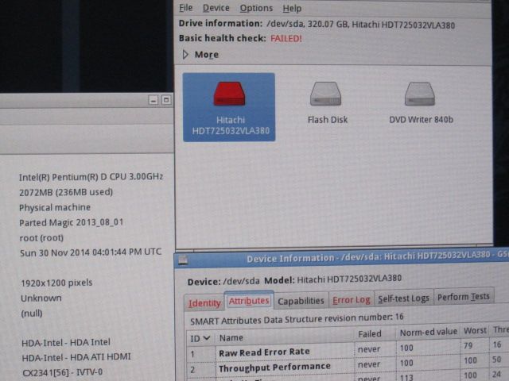
Task: Click the Device Information window title bar
Action: tap(341, 259)
